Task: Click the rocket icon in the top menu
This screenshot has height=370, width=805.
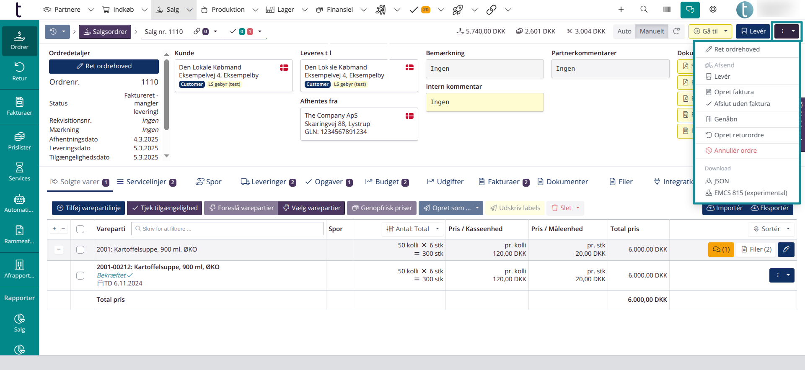Action: [458, 10]
